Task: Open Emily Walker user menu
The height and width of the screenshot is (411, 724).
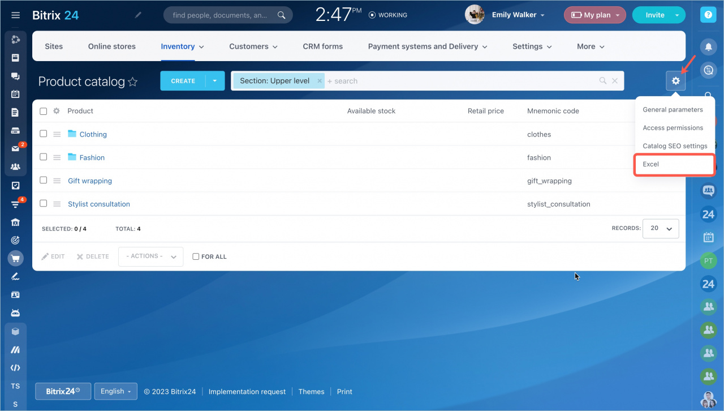Action: 518,15
